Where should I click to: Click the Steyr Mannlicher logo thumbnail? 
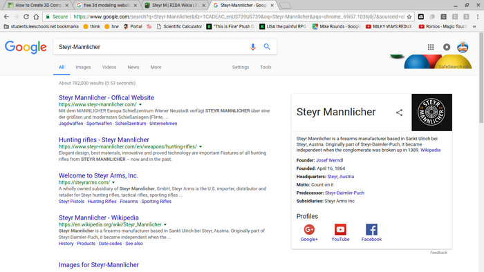[432, 113]
